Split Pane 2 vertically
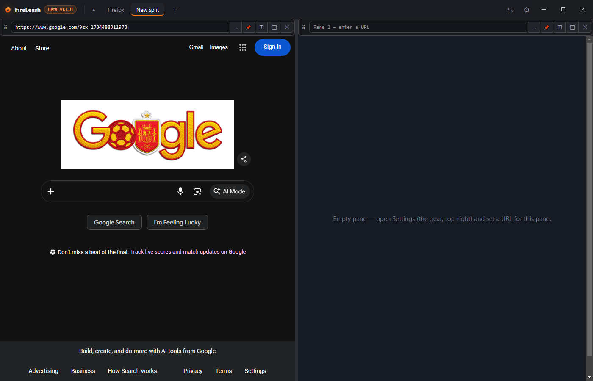 click(560, 27)
